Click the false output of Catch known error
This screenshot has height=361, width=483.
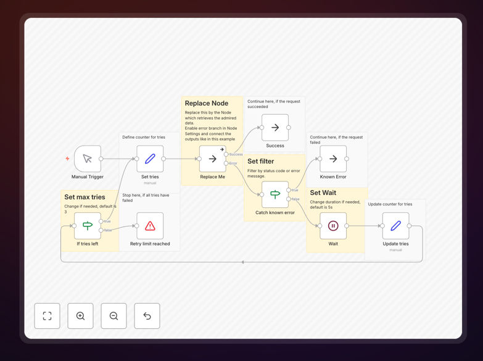289,199
